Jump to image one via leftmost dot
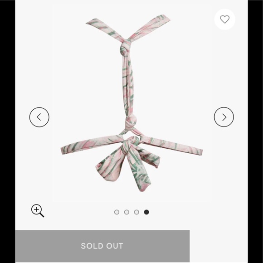 click(x=117, y=212)
